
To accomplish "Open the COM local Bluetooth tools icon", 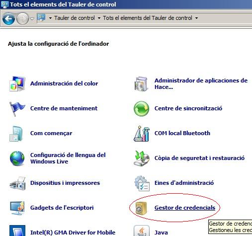I will pos(142,134).
